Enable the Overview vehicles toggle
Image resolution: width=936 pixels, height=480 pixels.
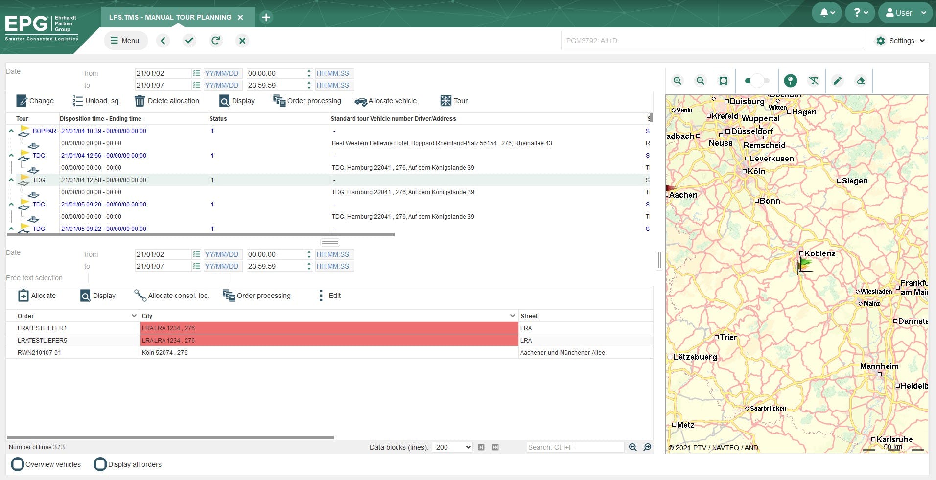coord(18,464)
